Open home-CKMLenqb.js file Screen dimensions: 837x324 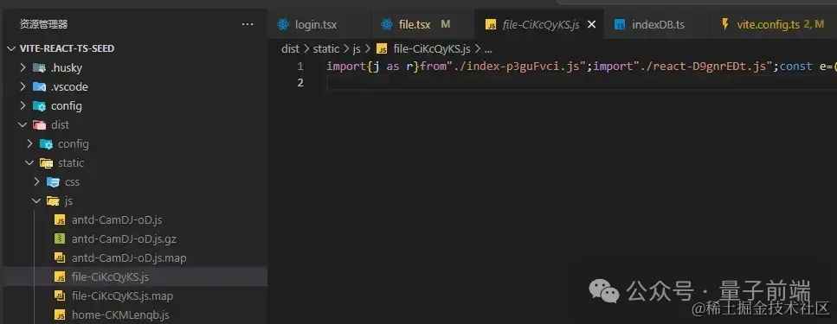[120, 315]
